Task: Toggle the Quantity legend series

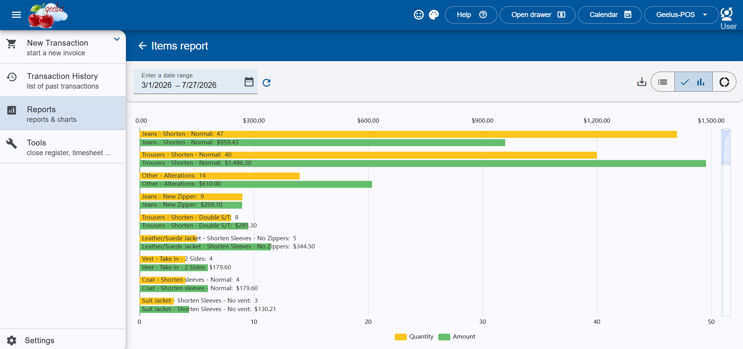Action: (x=414, y=337)
